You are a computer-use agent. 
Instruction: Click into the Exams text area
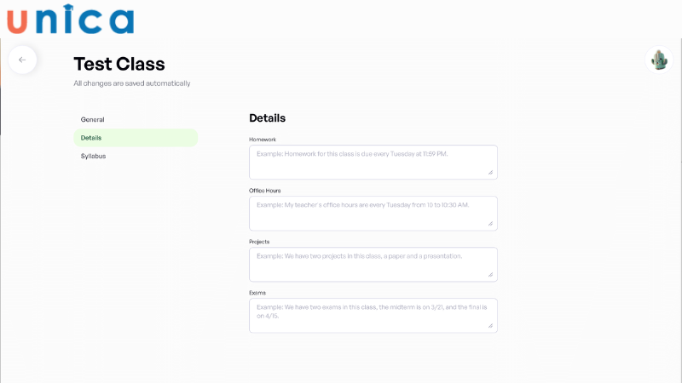coord(373,315)
